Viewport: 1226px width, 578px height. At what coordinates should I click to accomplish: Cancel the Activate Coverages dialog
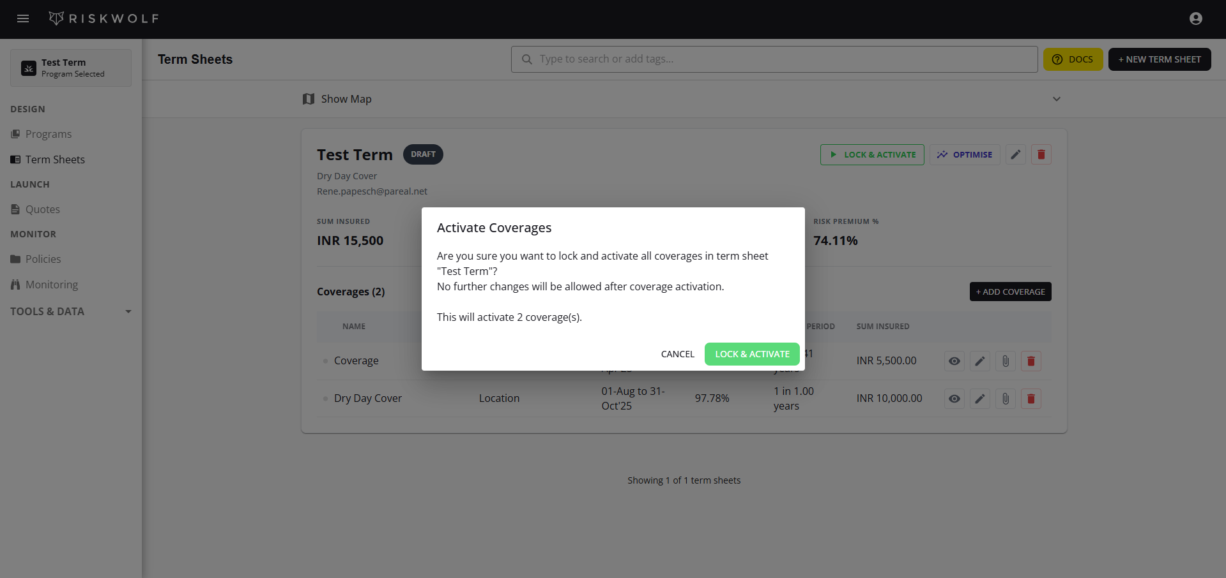coord(677,354)
